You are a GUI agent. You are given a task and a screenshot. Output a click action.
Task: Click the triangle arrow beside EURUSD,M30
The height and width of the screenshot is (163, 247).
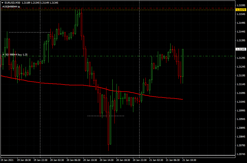[x=3, y=3]
